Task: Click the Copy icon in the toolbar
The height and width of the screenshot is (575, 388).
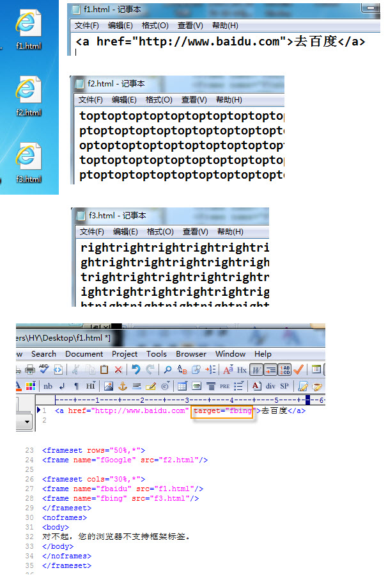Action: (x=90, y=369)
